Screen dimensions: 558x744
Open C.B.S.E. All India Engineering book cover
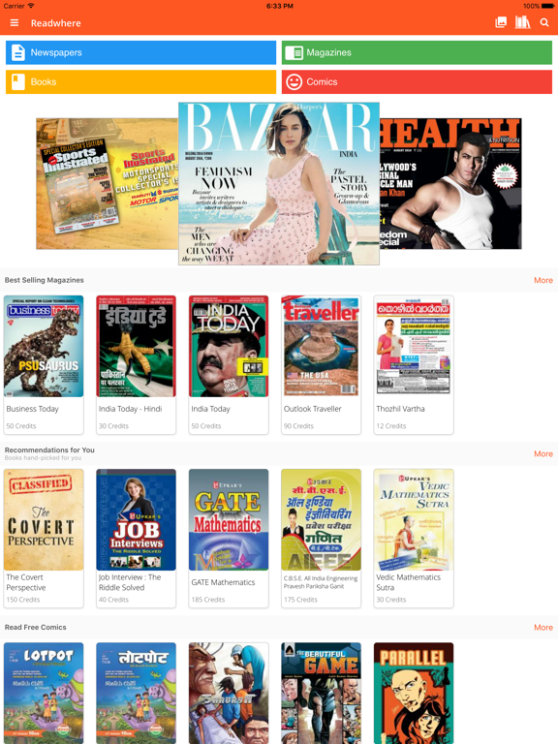(322, 519)
